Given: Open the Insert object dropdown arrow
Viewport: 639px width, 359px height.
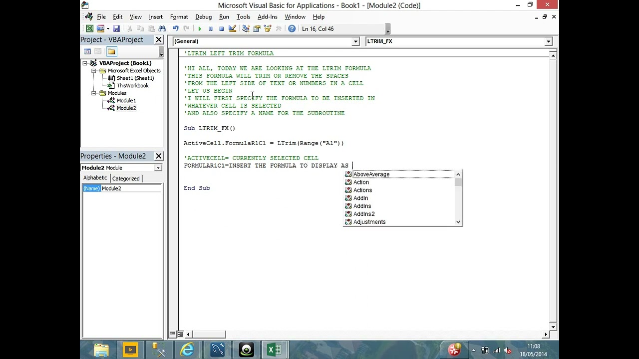Looking at the screenshot, I should point(108,29).
